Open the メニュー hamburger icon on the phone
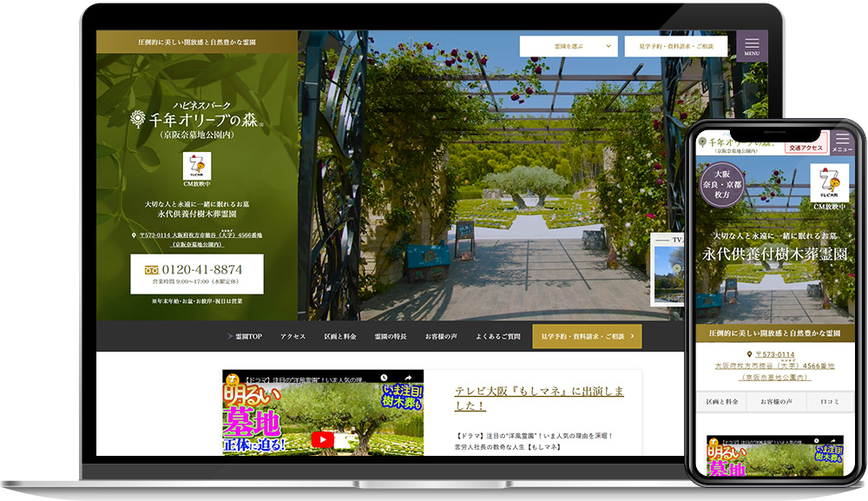This screenshot has width=868, height=501. pyautogui.click(x=843, y=142)
